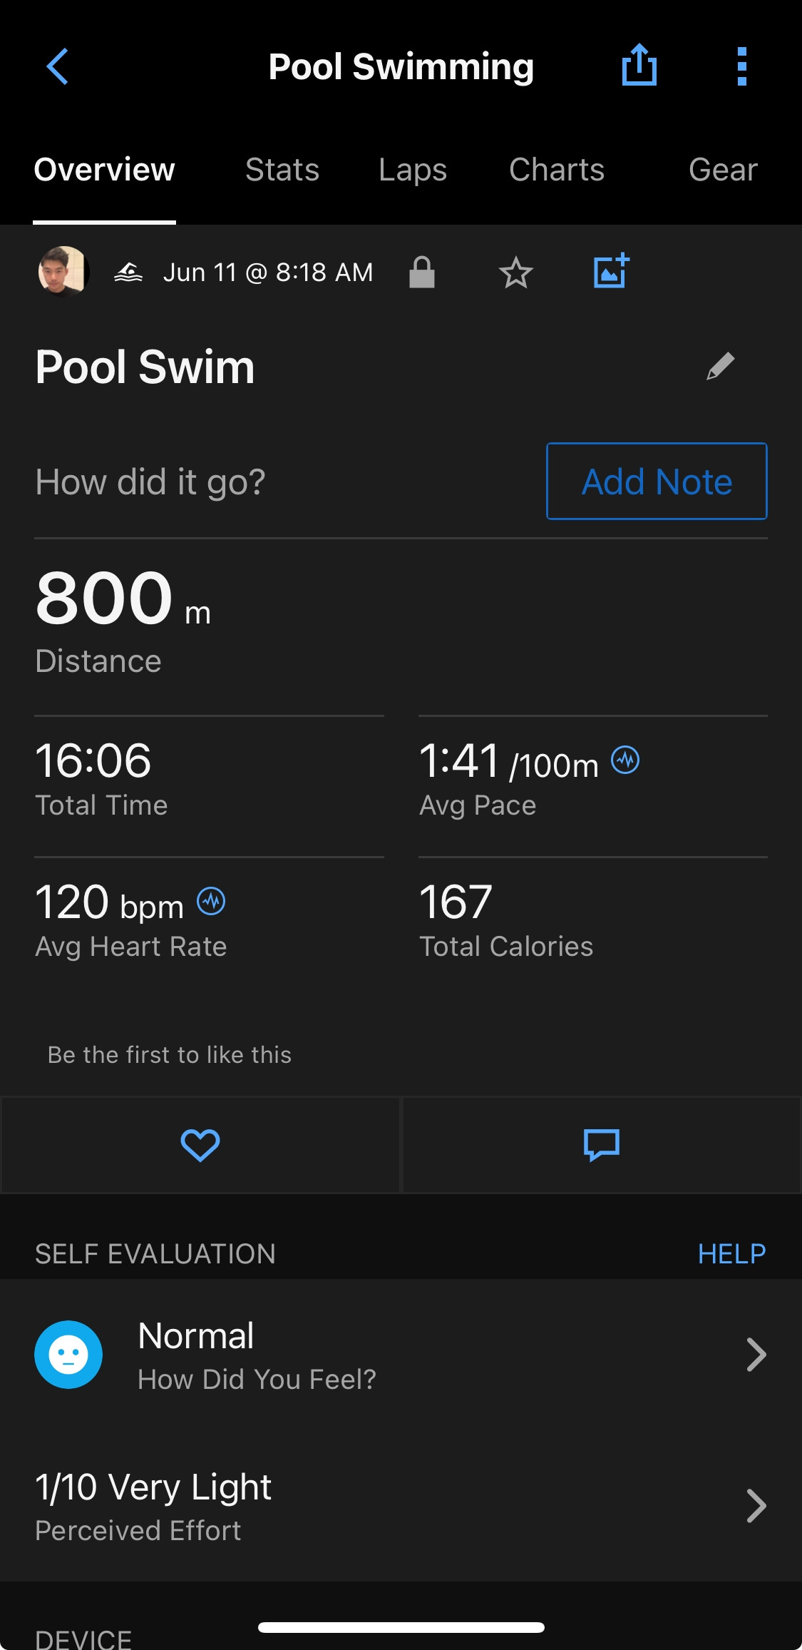Open the share icon
The height and width of the screenshot is (1650, 802).
[639, 66]
